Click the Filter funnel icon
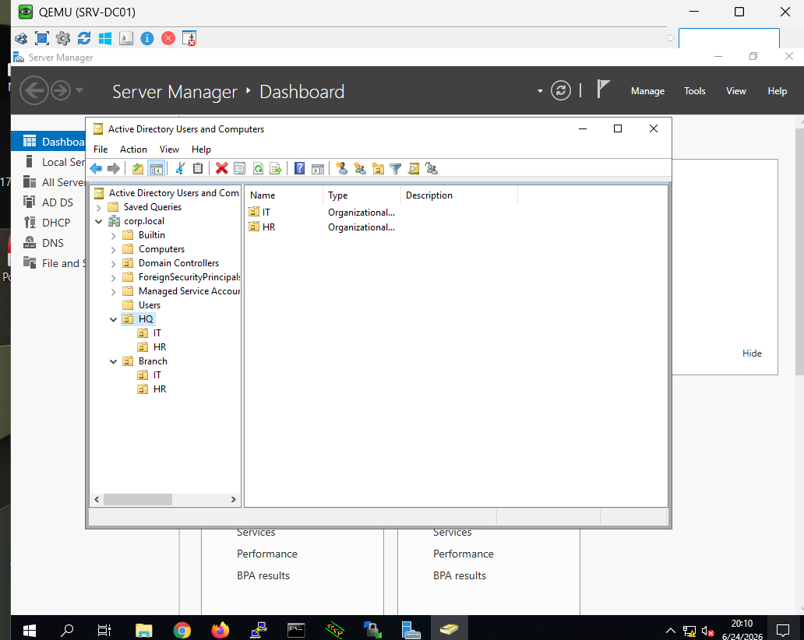 pos(395,169)
